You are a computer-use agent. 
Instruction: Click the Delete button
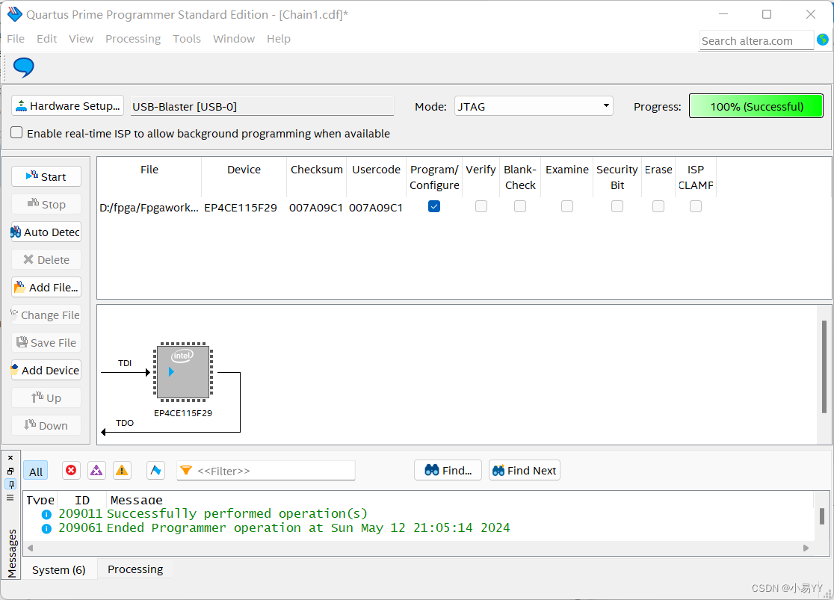pyautogui.click(x=46, y=259)
